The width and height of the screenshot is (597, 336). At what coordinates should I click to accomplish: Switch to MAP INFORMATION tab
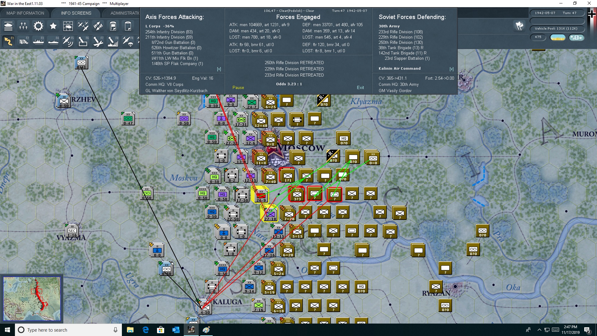[25, 13]
